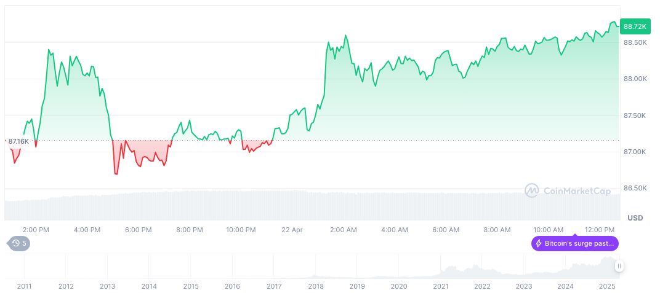Click the 2:00 AM time axis label

344,230
